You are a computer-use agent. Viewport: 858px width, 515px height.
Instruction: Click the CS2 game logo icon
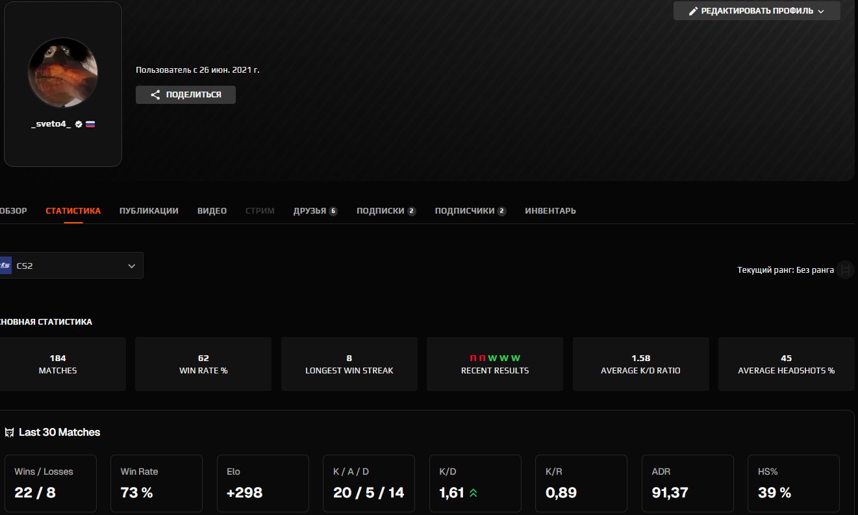point(5,266)
